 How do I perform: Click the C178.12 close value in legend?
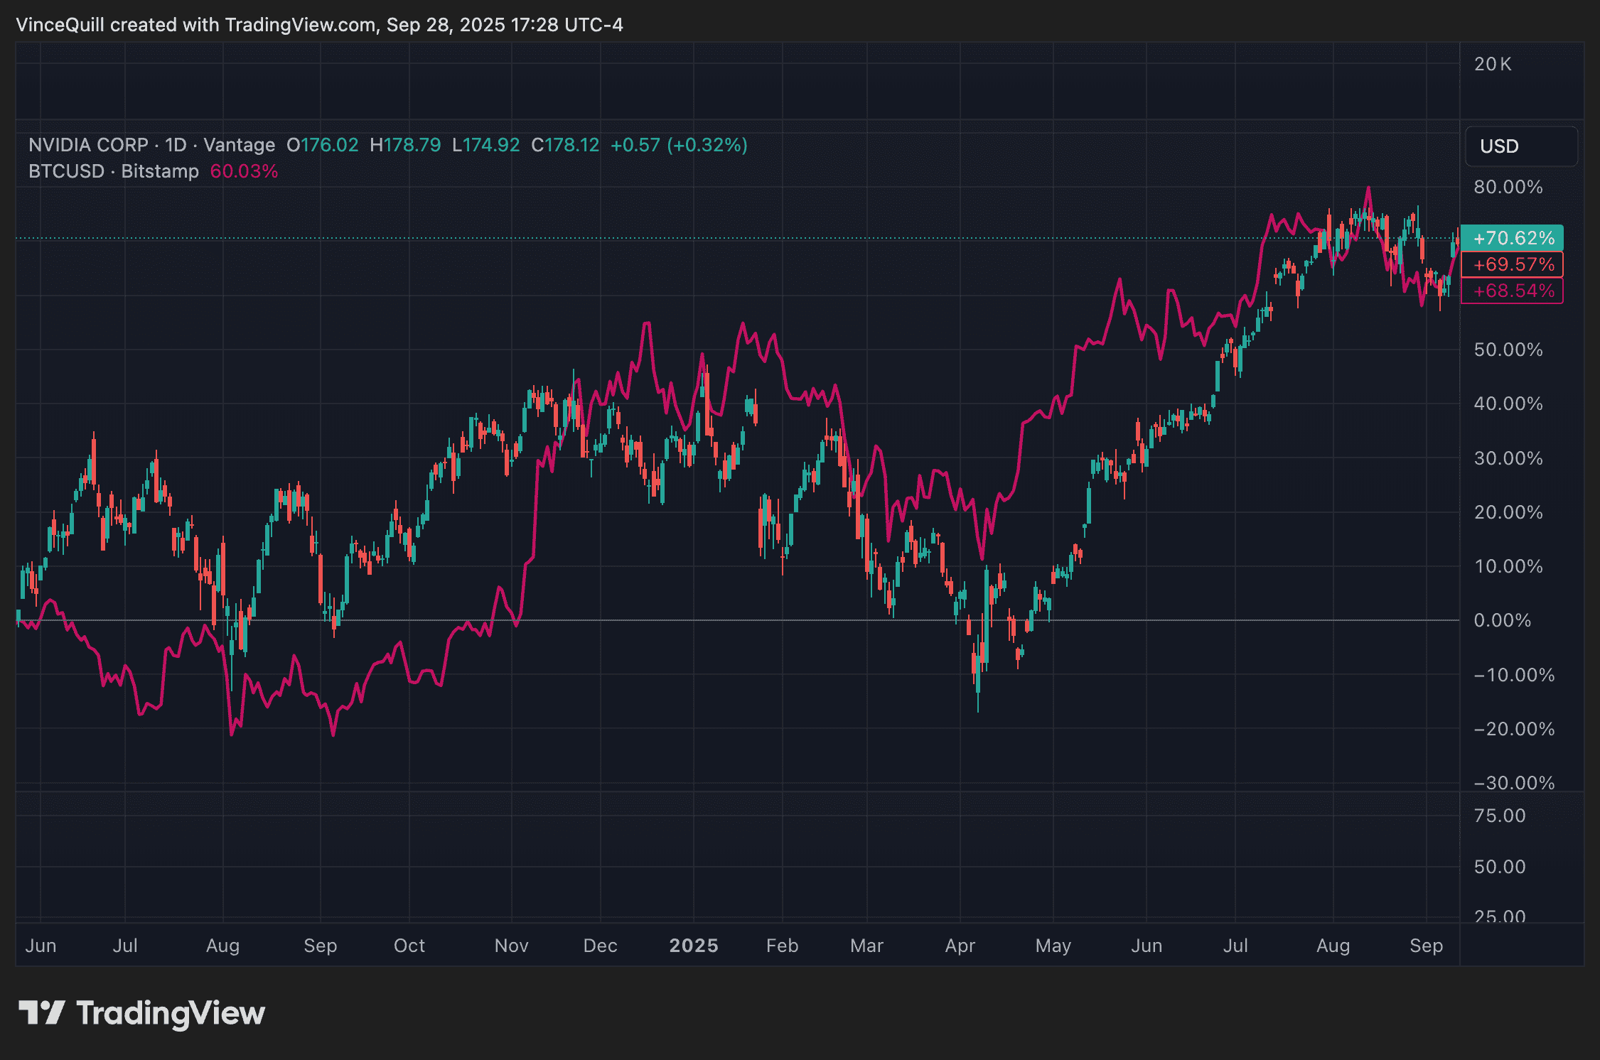(565, 145)
